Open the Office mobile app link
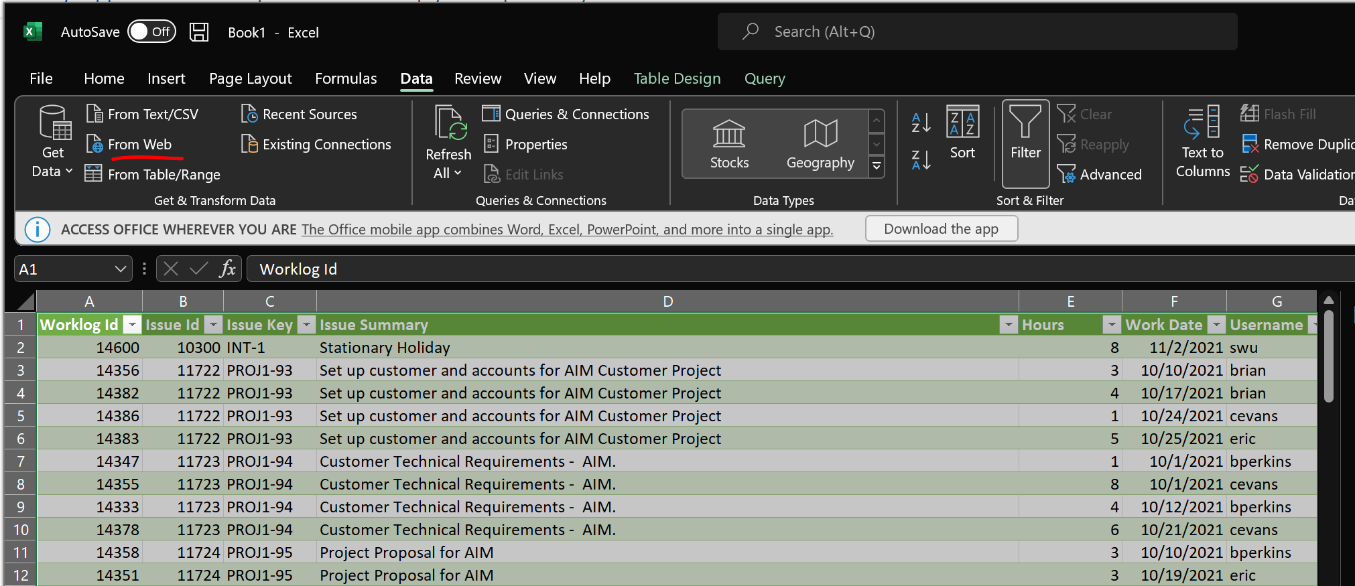Image resolution: width=1355 pixels, height=586 pixels. pos(567,230)
